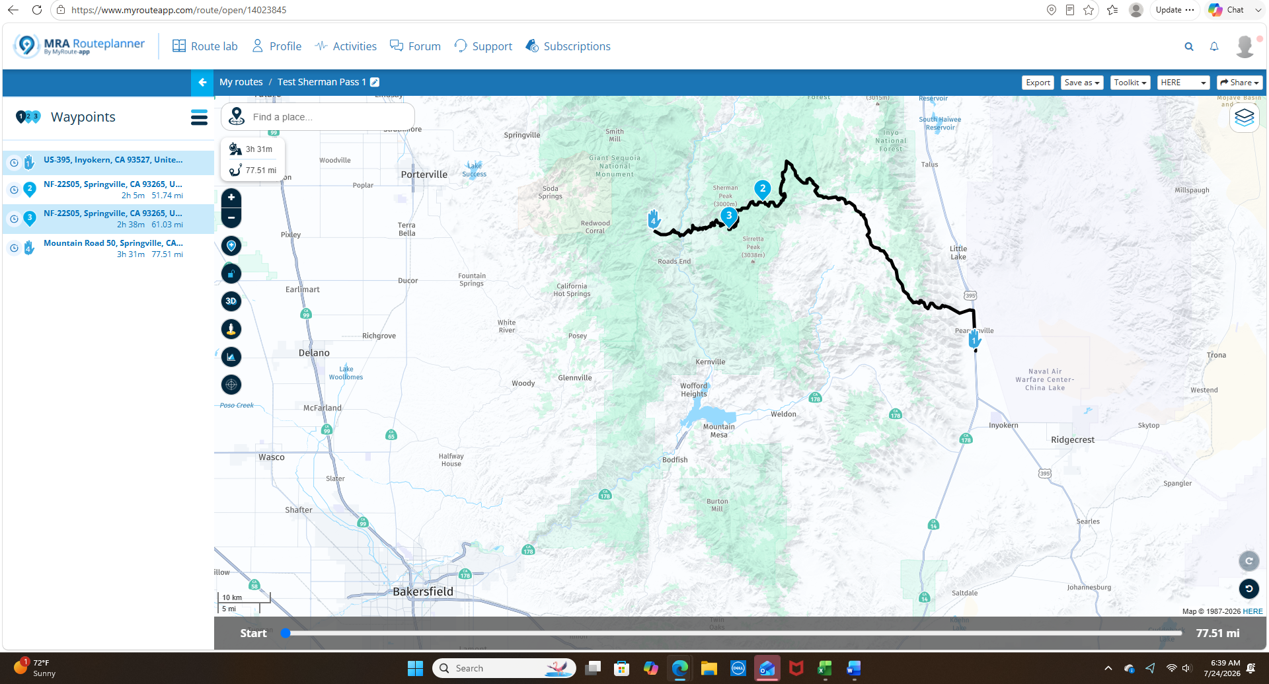
Task: Toggle 3D map view button
Action: [231, 301]
